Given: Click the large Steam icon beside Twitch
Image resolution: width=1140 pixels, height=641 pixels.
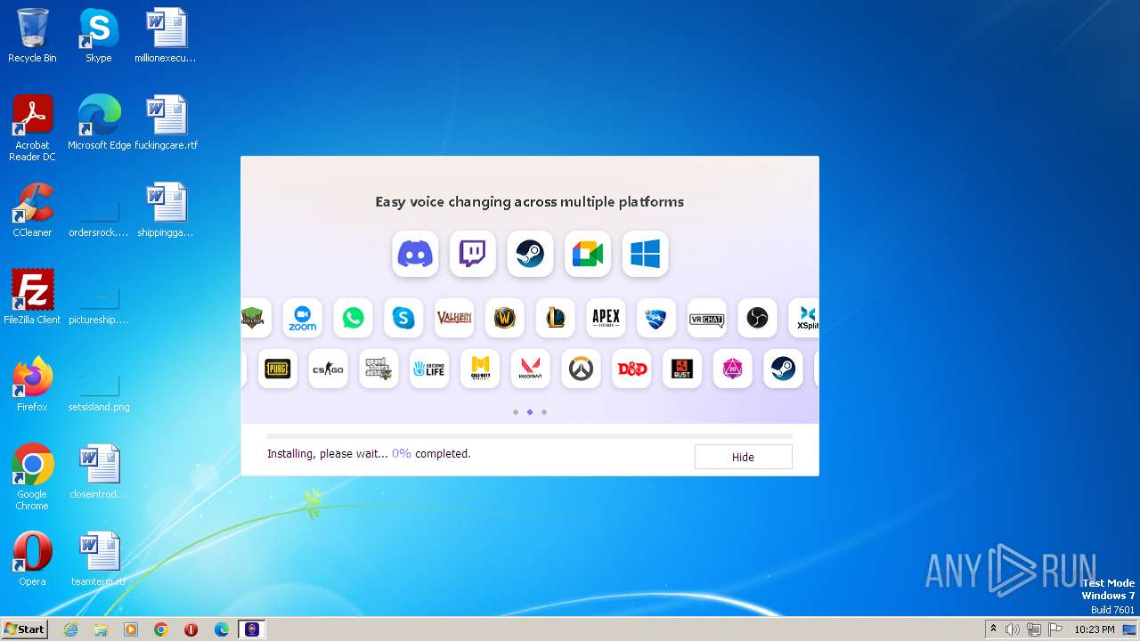Looking at the screenshot, I should point(530,254).
